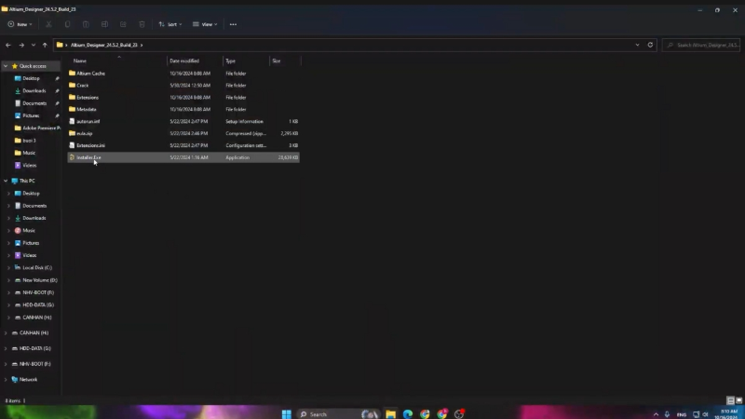Click the Search Altium_Designer box

click(701, 45)
